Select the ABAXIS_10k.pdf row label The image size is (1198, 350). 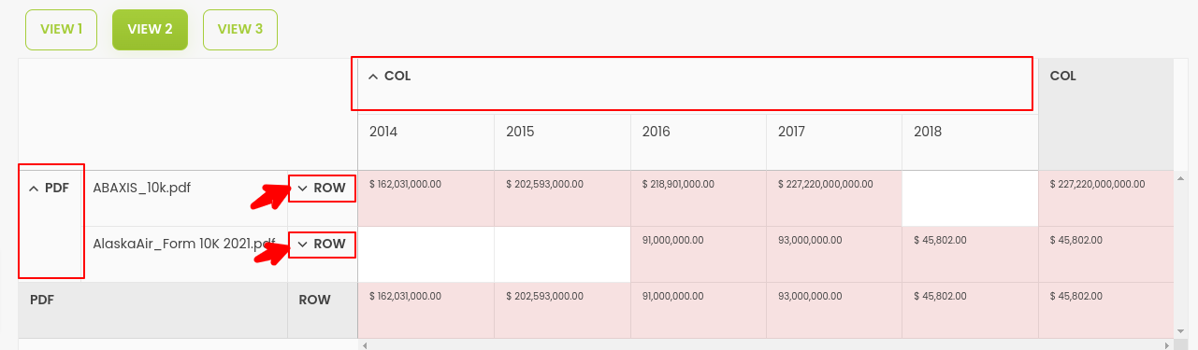click(x=142, y=188)
